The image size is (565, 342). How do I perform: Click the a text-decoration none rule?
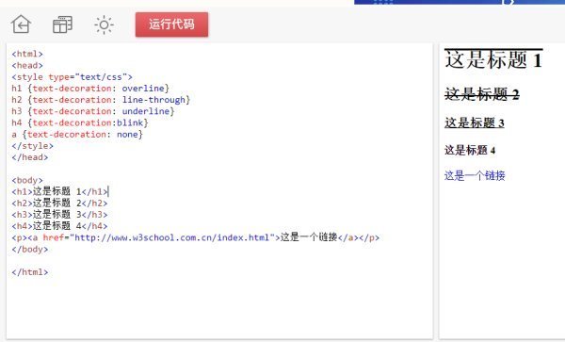pos(77,135)
